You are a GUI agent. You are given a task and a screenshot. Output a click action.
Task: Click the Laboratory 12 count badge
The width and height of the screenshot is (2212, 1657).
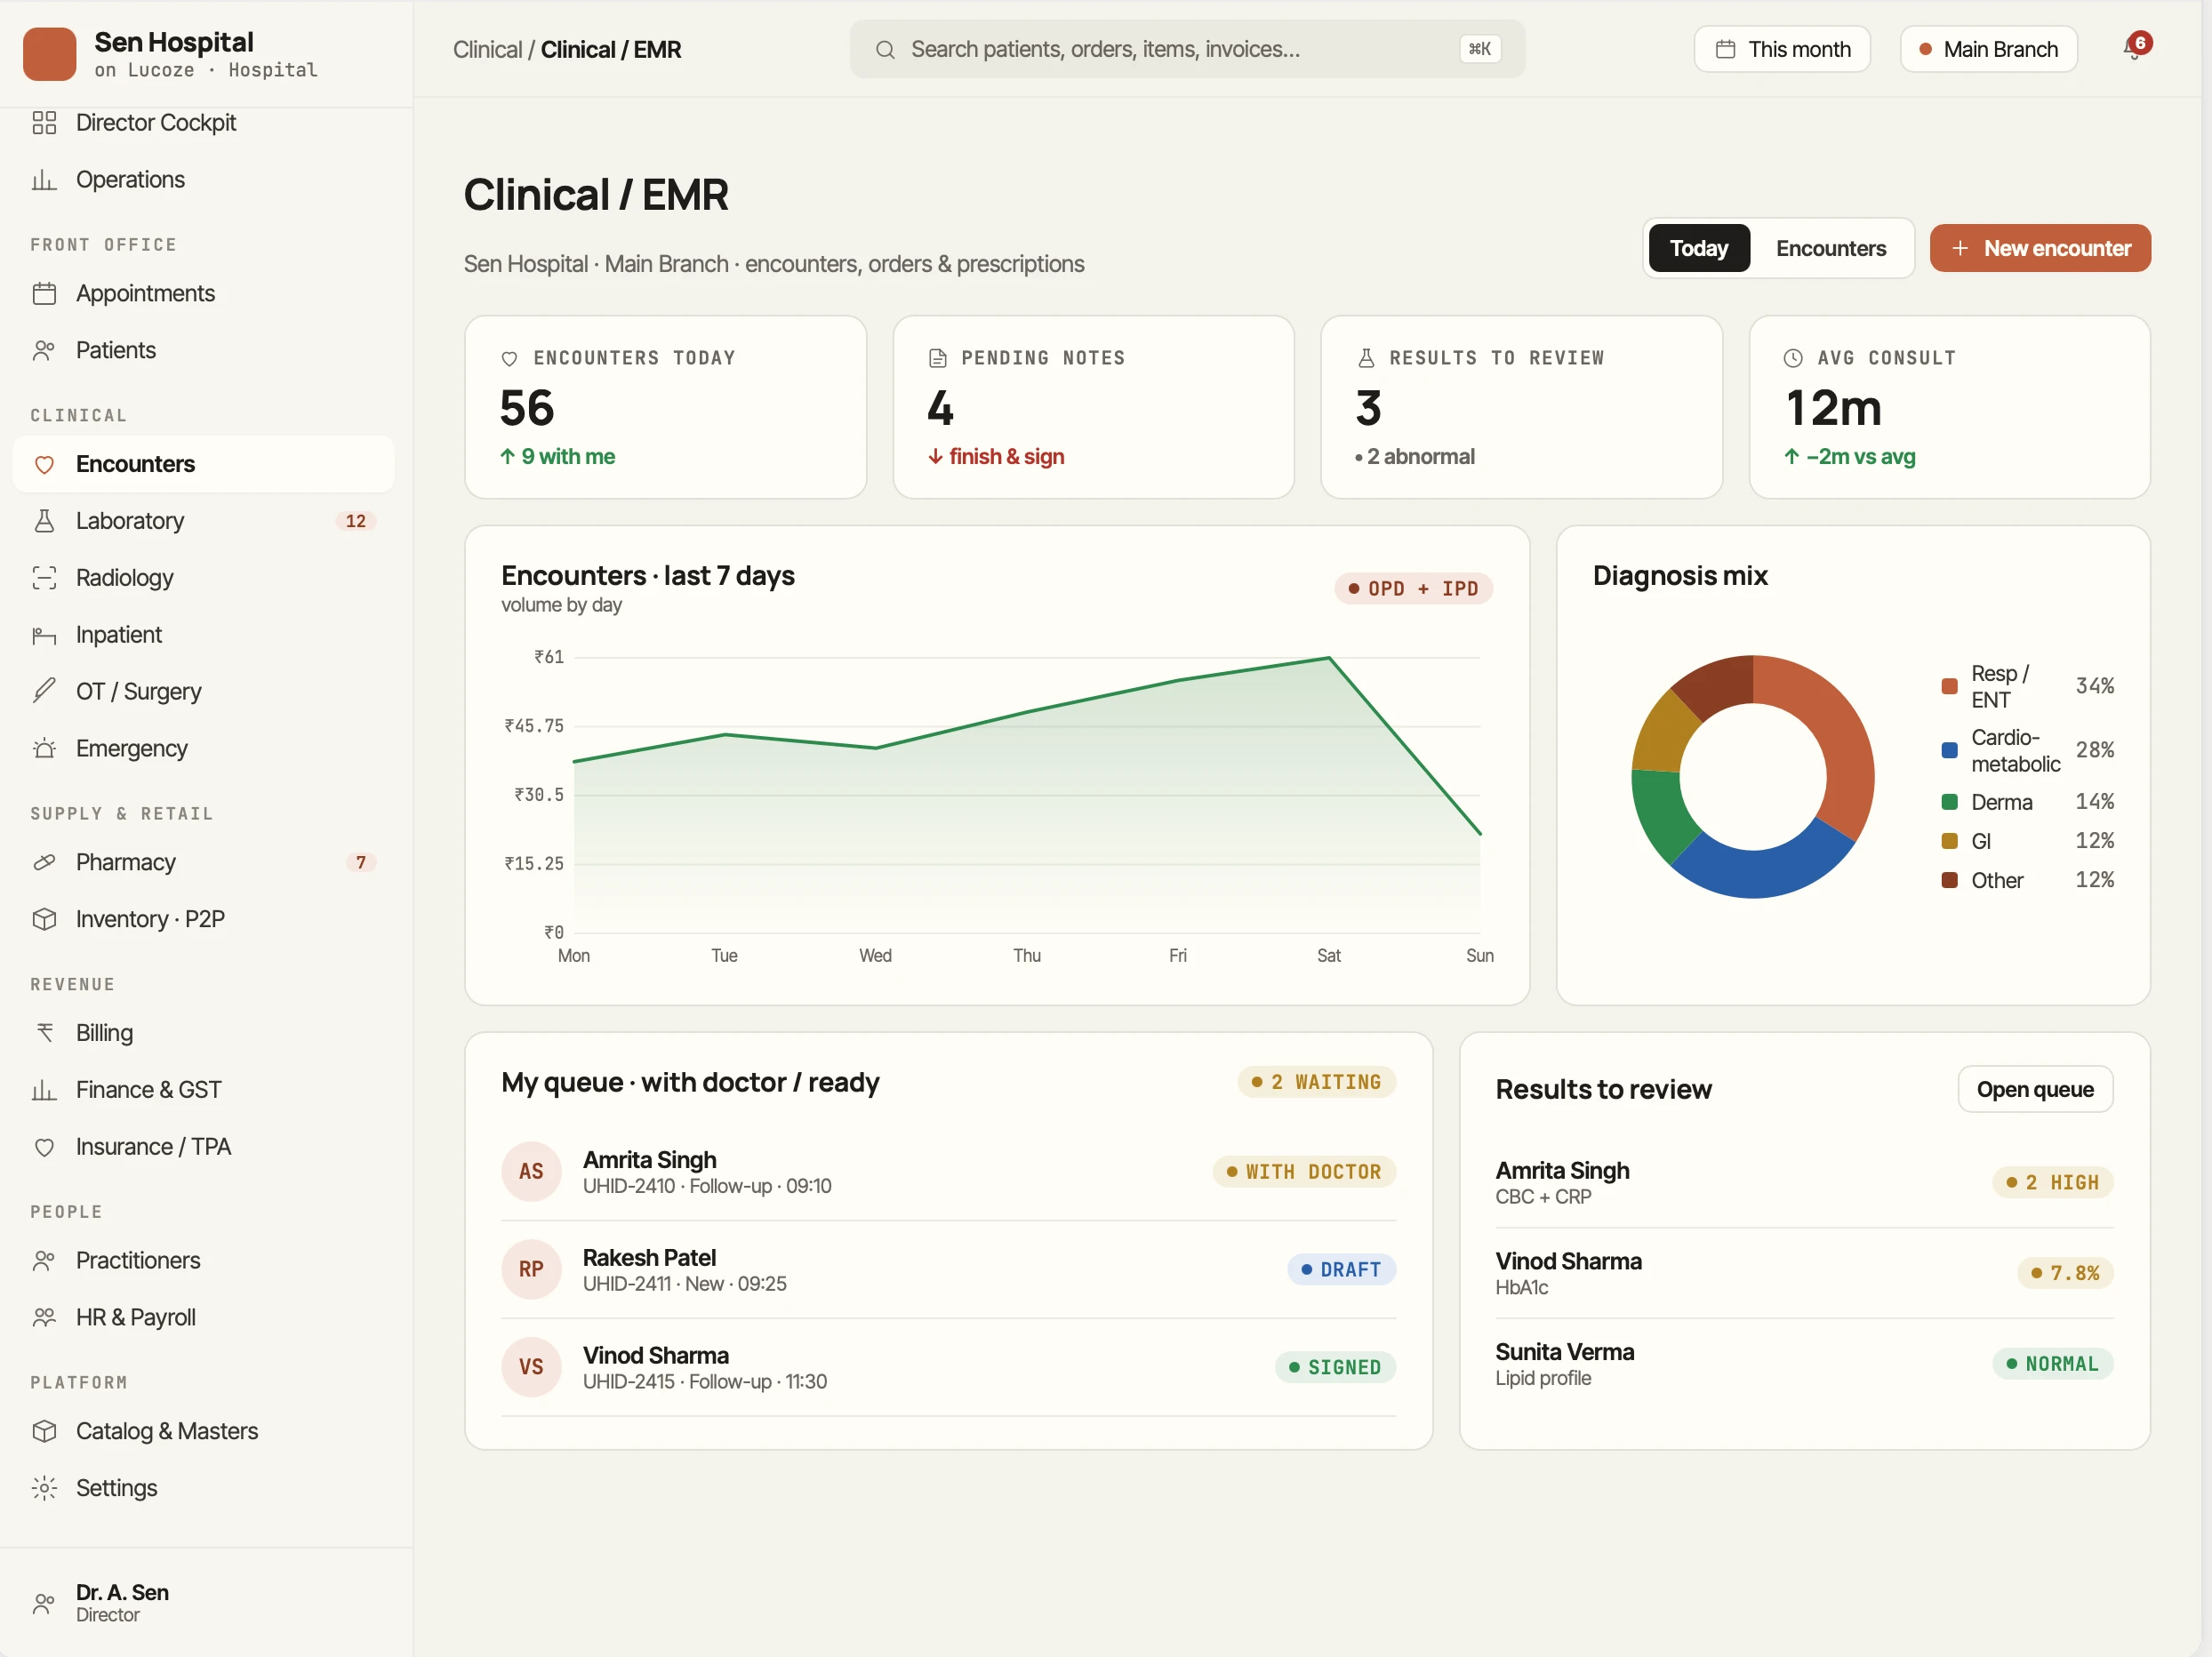(x=356, y=522)
